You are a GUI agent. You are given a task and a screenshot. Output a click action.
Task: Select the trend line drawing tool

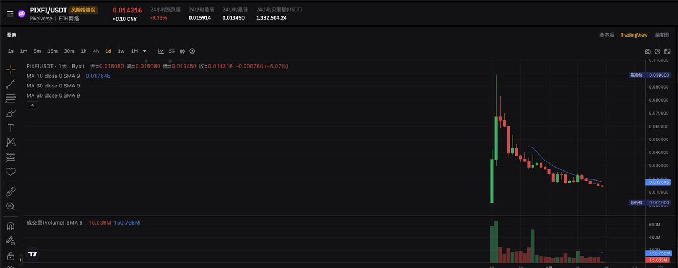10,84
